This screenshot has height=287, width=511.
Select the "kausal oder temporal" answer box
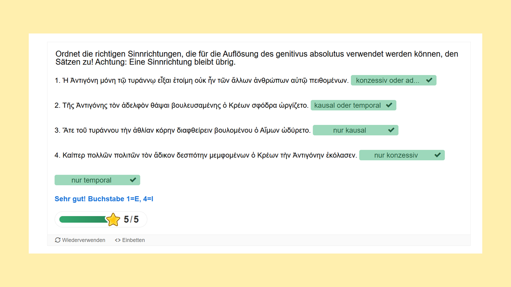coord(347,106)
